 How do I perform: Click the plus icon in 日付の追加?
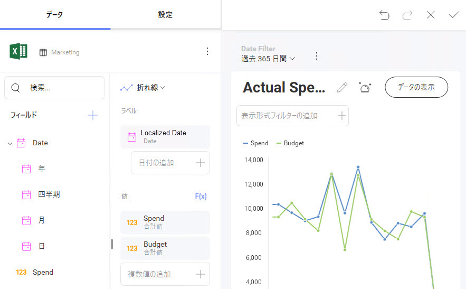point(201,163)
